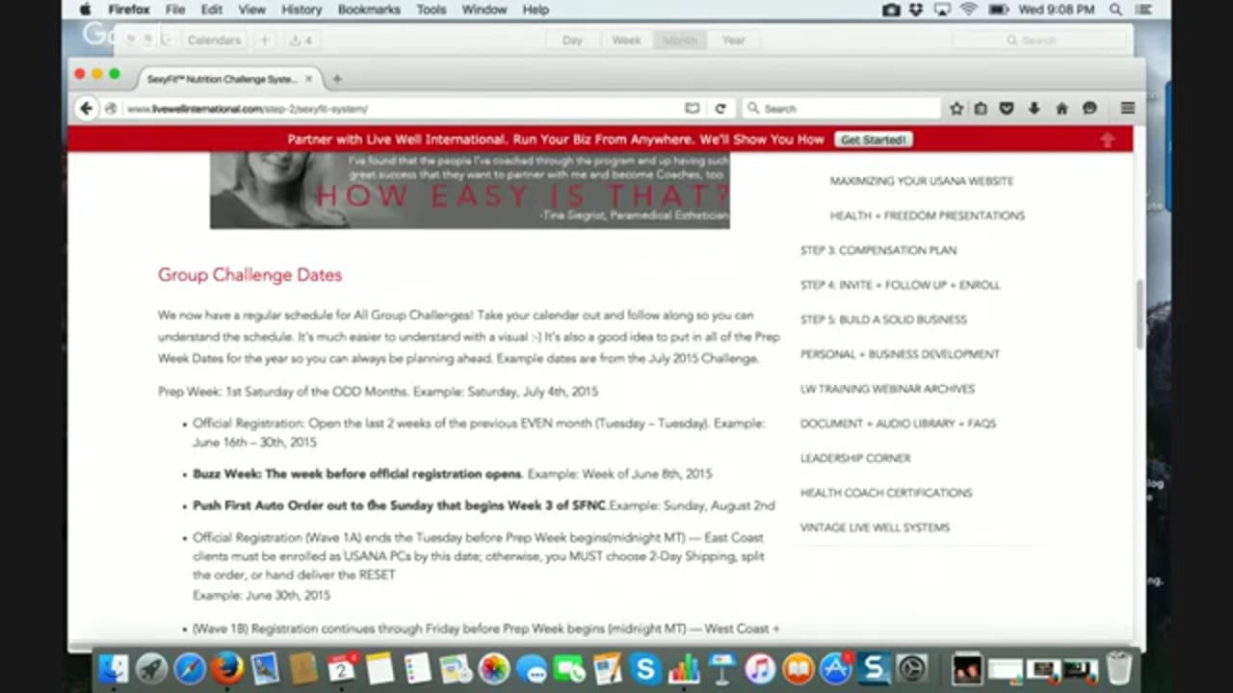Click the Dropbox menu bar icon
The image size is (1233, 693).
pyautogui.click(x=916, y=10)
